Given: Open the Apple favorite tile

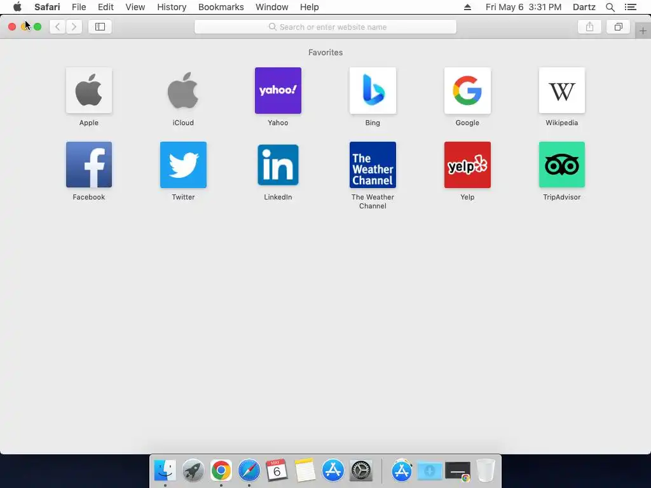Looking at the screenshot, I should [x=89, y=90].
